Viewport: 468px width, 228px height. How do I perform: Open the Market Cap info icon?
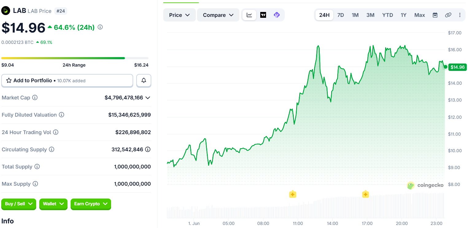coord(35,98)
